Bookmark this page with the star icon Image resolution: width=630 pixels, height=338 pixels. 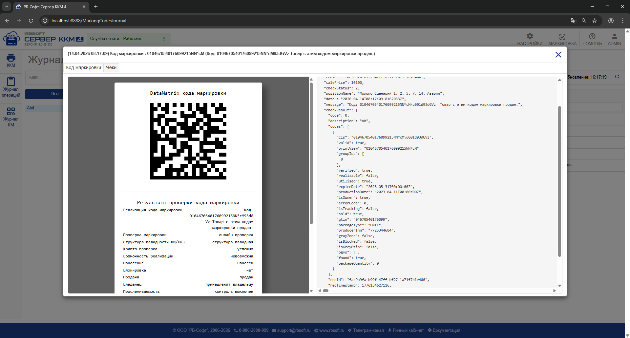click(x=595, y=21)
